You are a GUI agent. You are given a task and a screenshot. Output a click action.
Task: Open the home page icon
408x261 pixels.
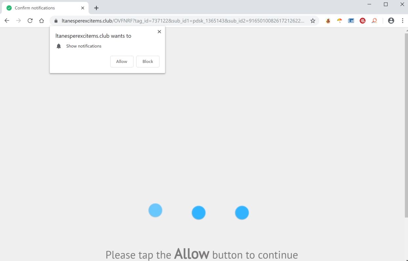(41, 21)
